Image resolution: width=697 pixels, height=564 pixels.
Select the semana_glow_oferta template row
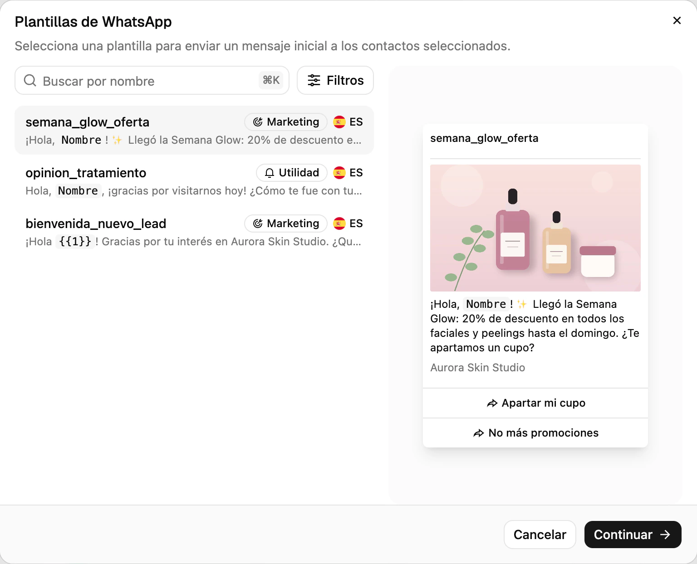194,130
